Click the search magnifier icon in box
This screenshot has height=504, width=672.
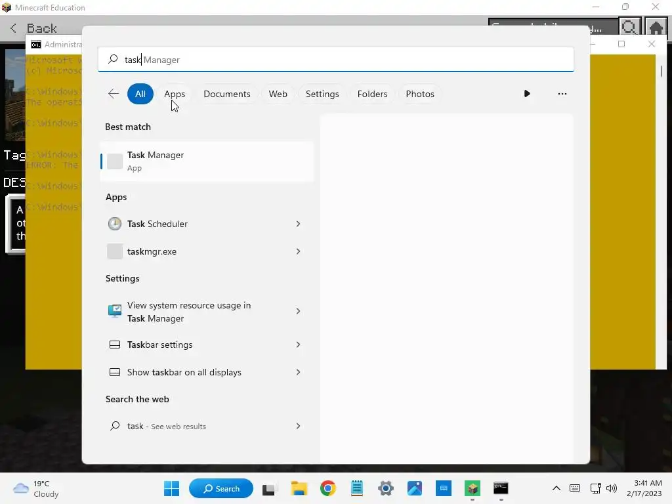[113, 59]
